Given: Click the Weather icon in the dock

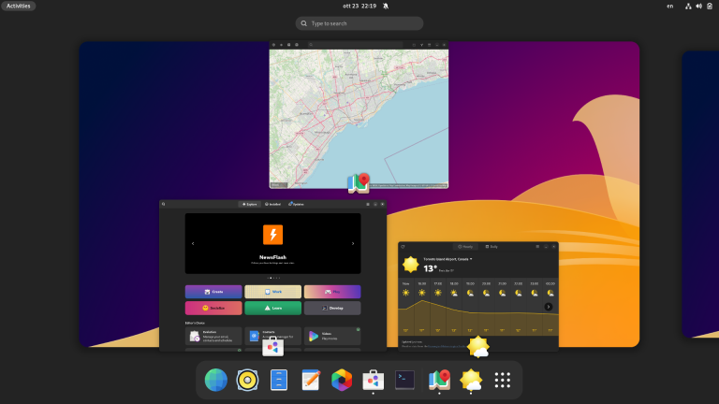Looking at the screenshot, I should [470, 380].
